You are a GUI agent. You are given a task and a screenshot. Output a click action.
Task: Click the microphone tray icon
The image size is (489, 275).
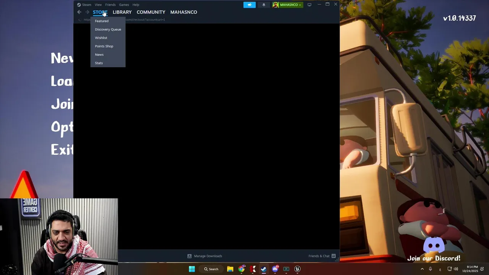[431, 269]
